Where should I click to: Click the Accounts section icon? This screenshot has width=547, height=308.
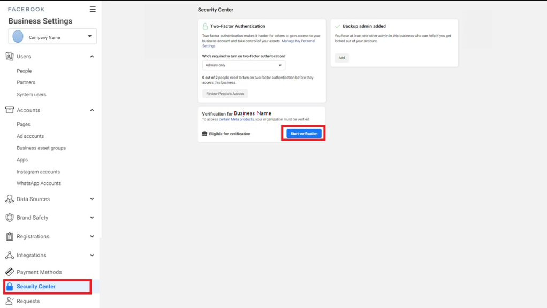[9, 110]
